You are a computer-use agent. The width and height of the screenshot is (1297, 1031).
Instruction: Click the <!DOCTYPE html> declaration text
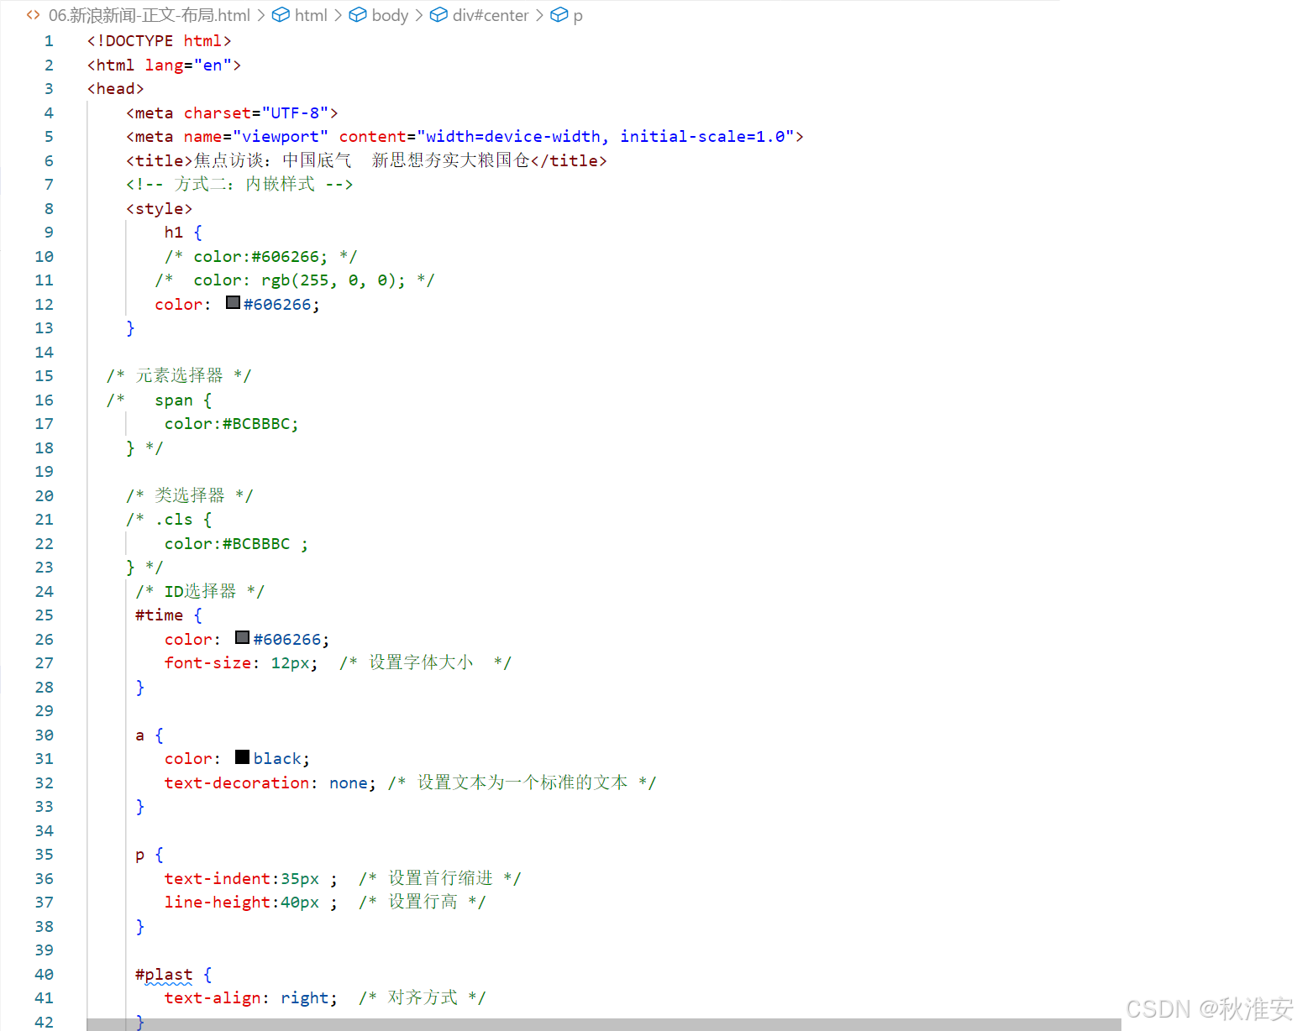[160, 41]
